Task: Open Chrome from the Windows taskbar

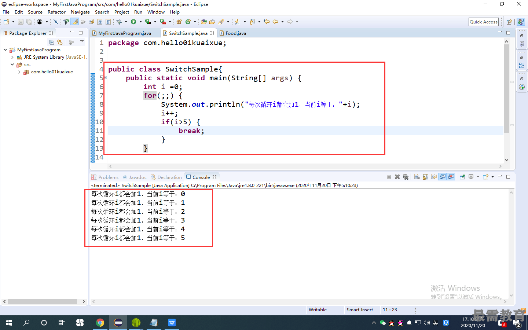Action: tap(100, 323)
